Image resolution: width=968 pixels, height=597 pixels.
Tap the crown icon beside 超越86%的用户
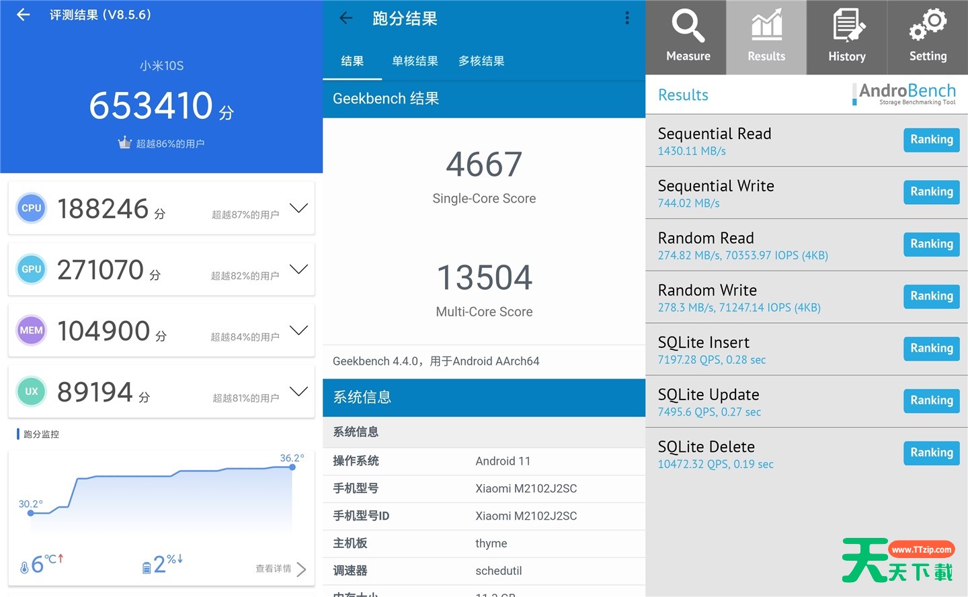coord(124,142)
